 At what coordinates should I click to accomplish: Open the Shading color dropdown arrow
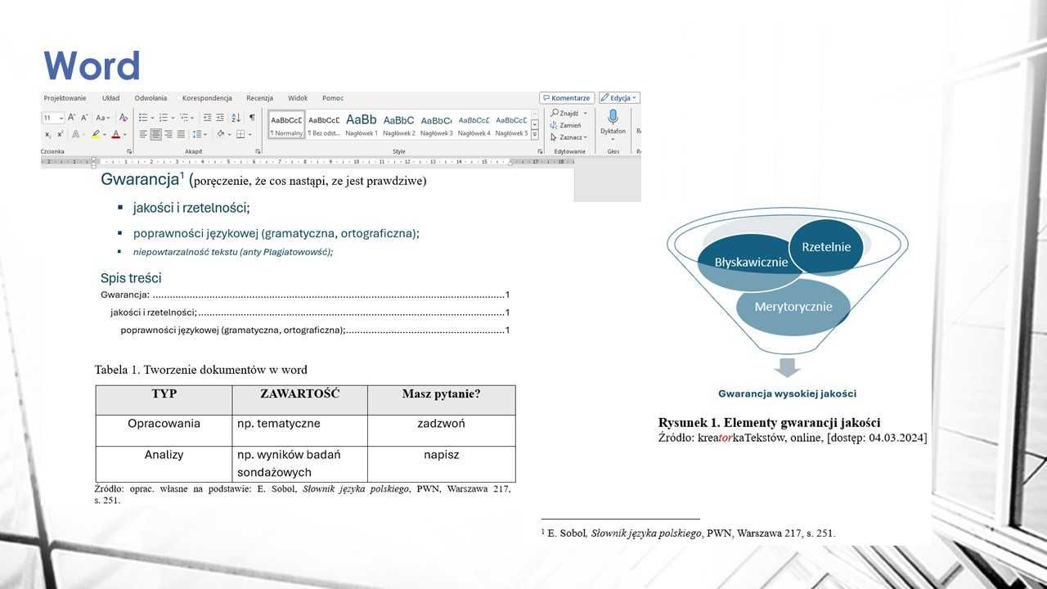click(229, 134)
